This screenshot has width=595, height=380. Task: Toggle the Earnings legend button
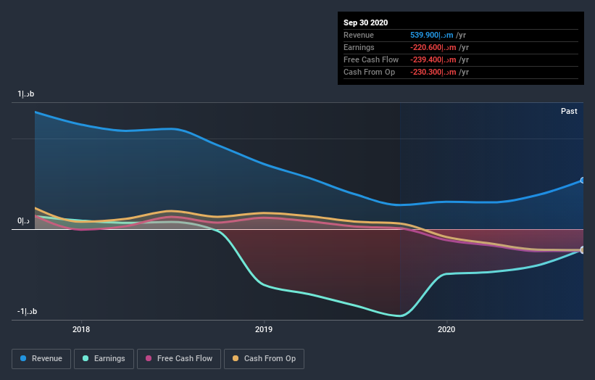pos(104,359)
